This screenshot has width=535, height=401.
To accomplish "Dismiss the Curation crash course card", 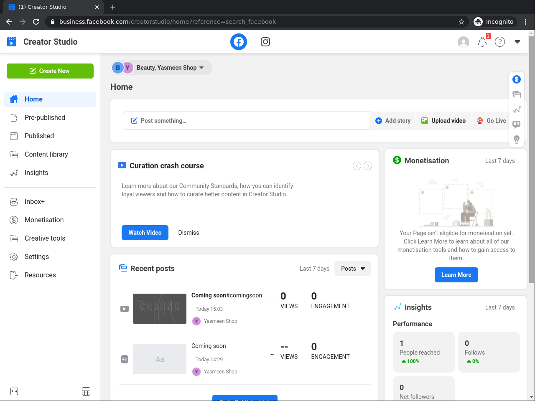I will [x=189, y=233].
